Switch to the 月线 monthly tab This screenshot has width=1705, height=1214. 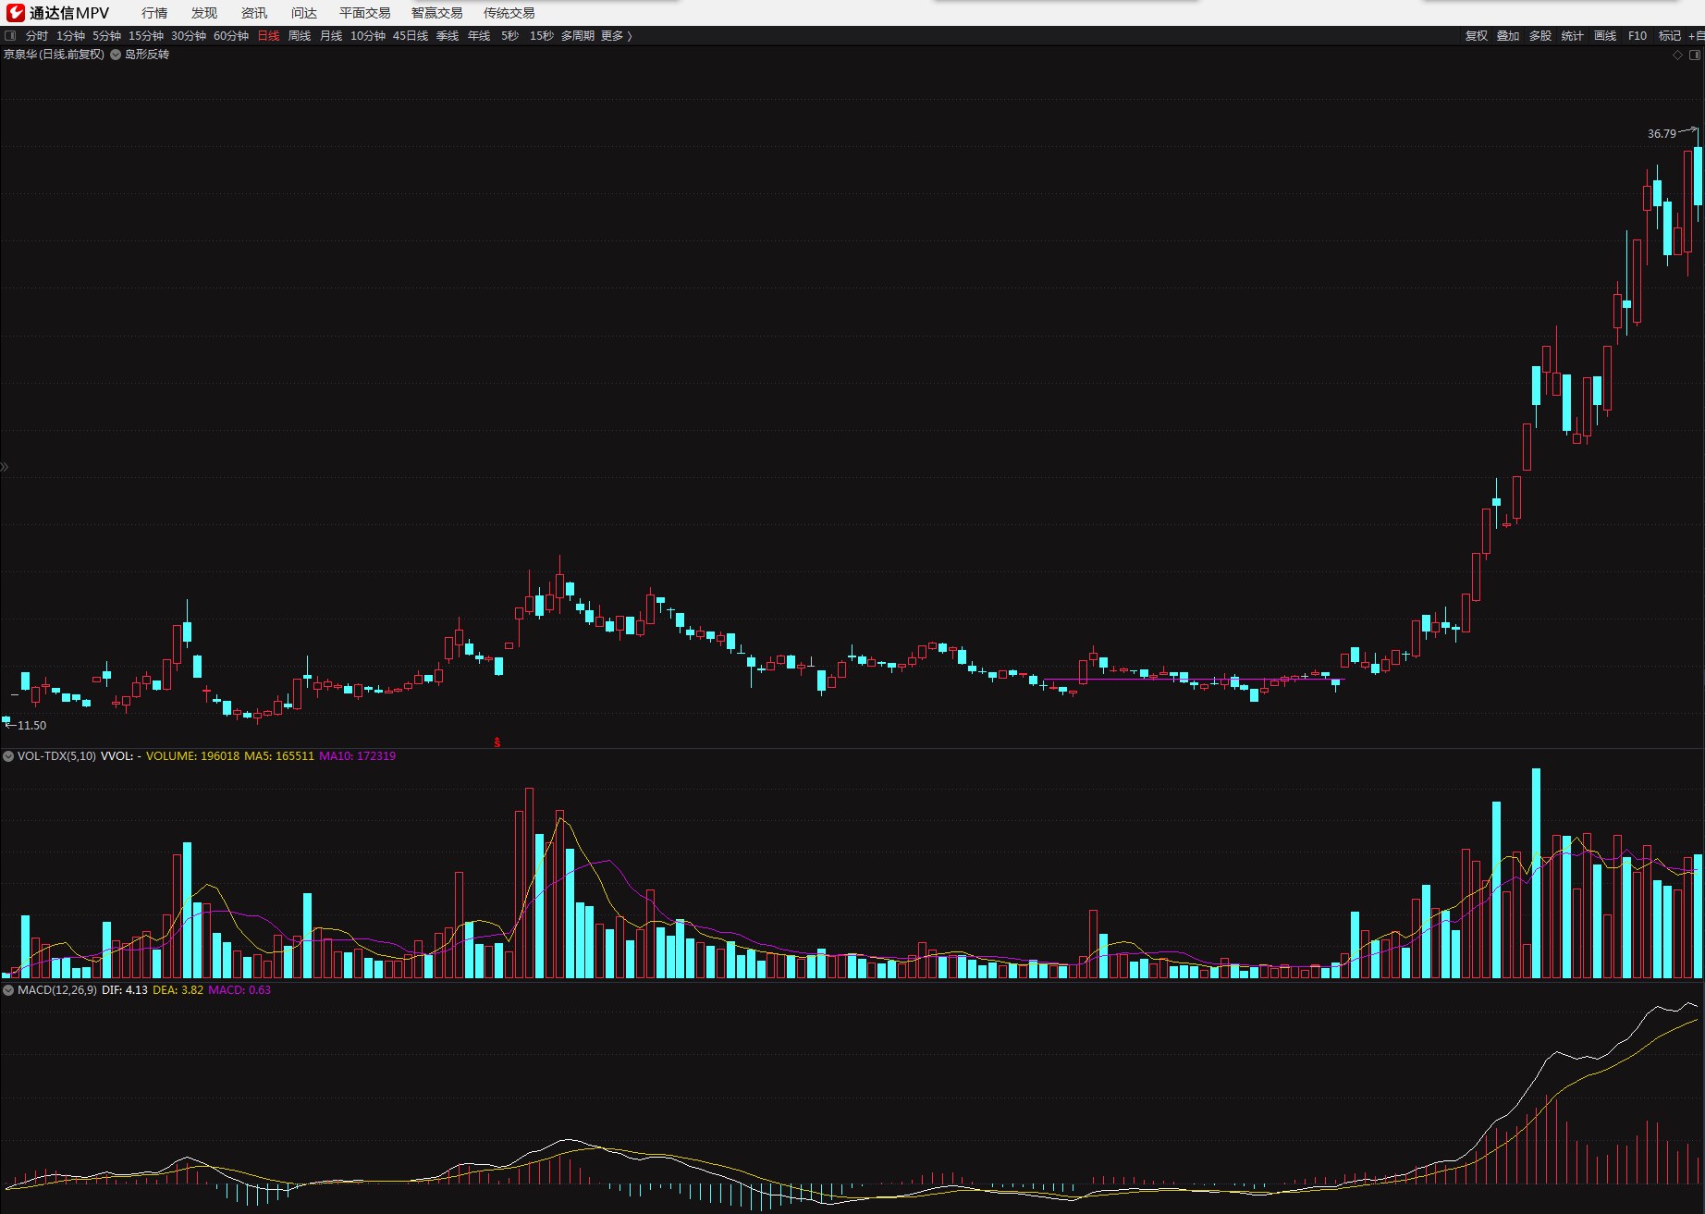(x=331, y=36)
